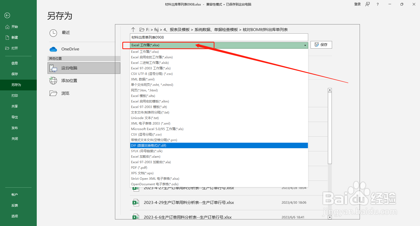This screenshot has height=226, width=420.
Task: Open Options (选项) in the sidebar
Action: coord(18,216)
